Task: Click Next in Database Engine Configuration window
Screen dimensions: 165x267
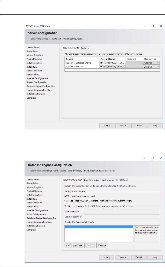Action: pos(123,257)
